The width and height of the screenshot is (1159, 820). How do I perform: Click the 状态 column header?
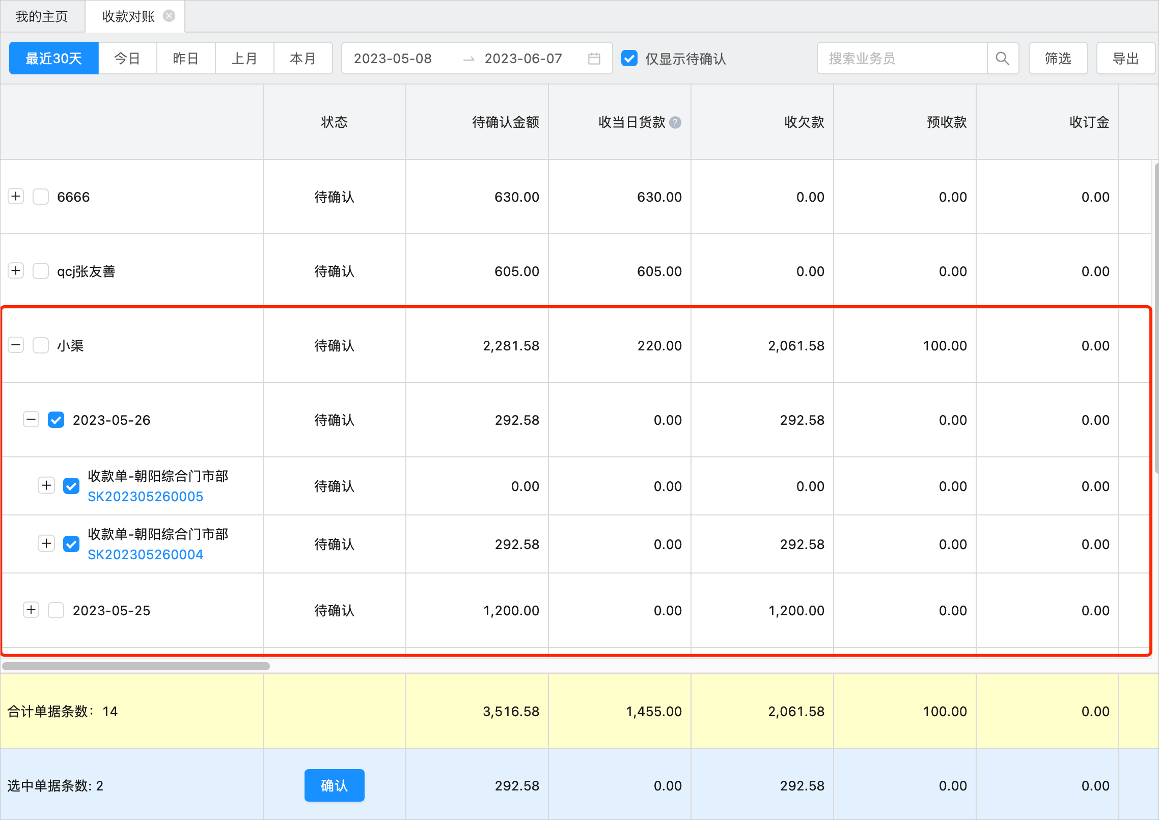[335, 122]
